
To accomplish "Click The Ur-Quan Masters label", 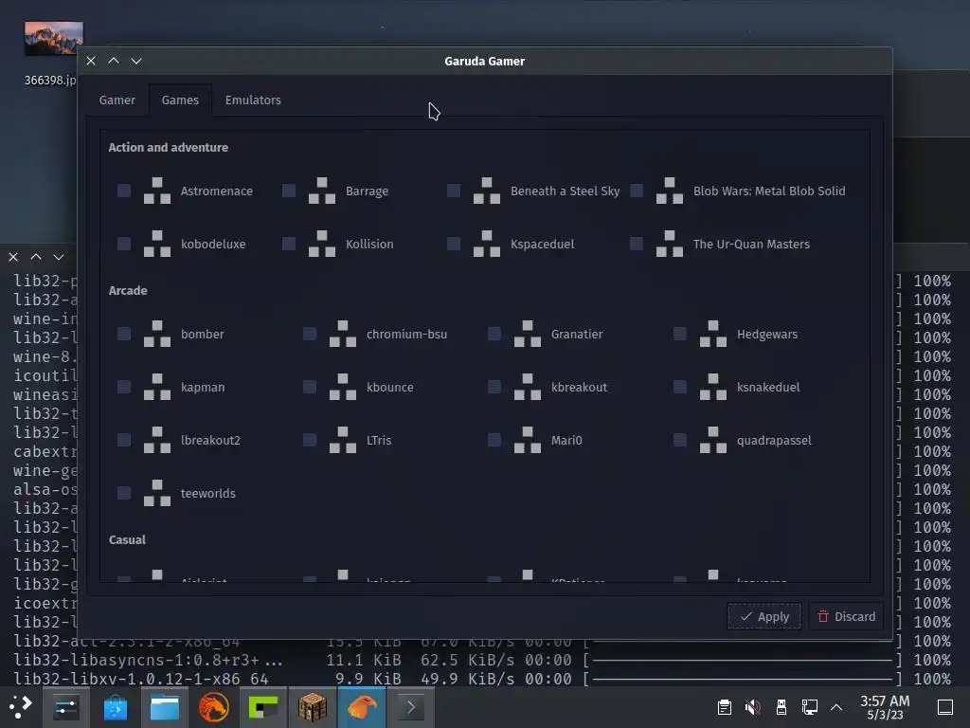I will point(751,244).
